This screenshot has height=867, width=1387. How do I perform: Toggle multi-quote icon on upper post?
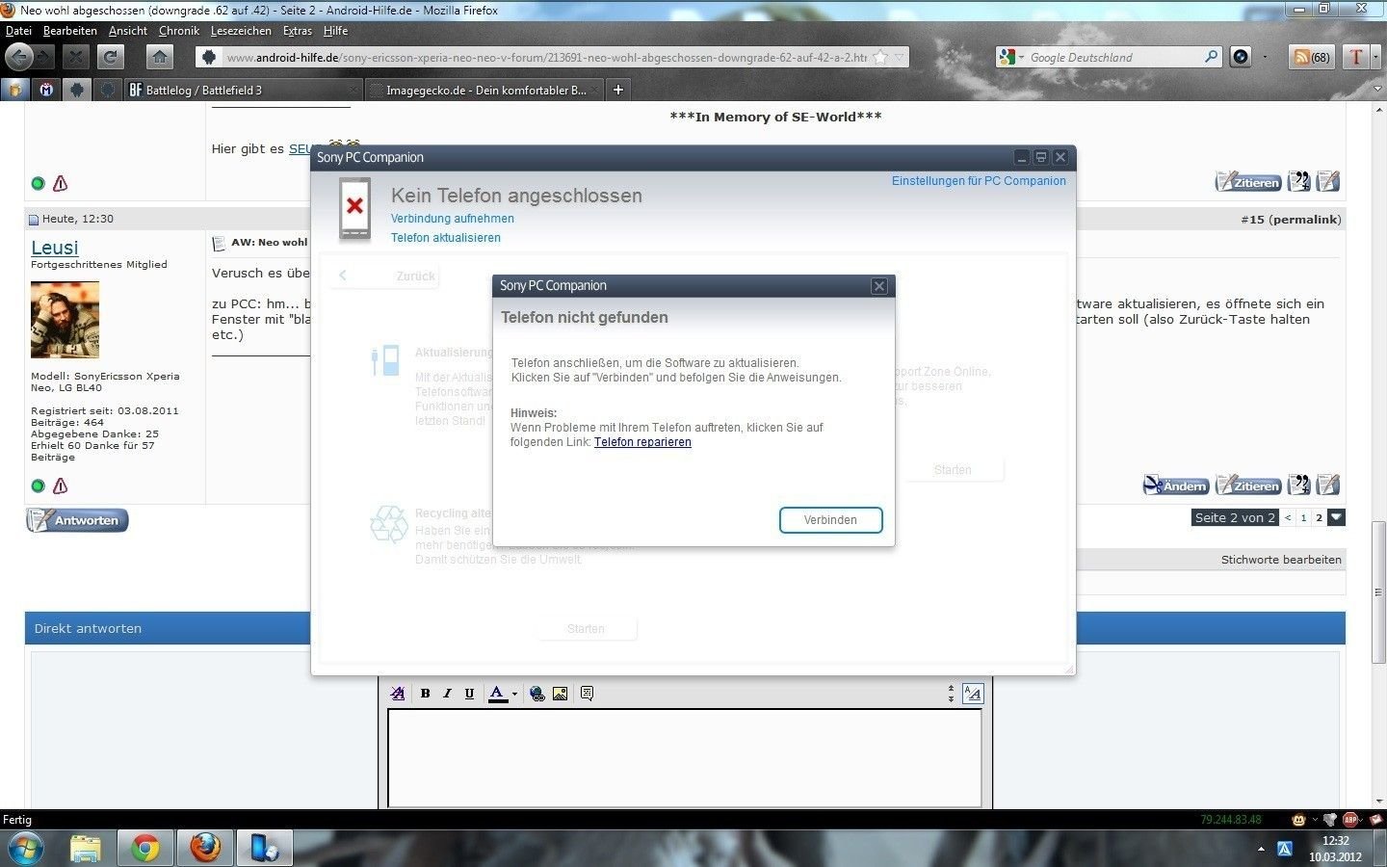click(x=1299, y=180)
